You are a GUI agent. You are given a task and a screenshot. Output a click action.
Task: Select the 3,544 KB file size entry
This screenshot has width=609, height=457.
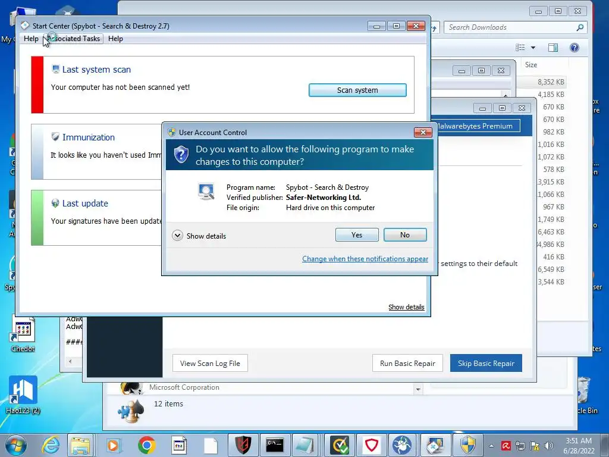click(551, 281)
